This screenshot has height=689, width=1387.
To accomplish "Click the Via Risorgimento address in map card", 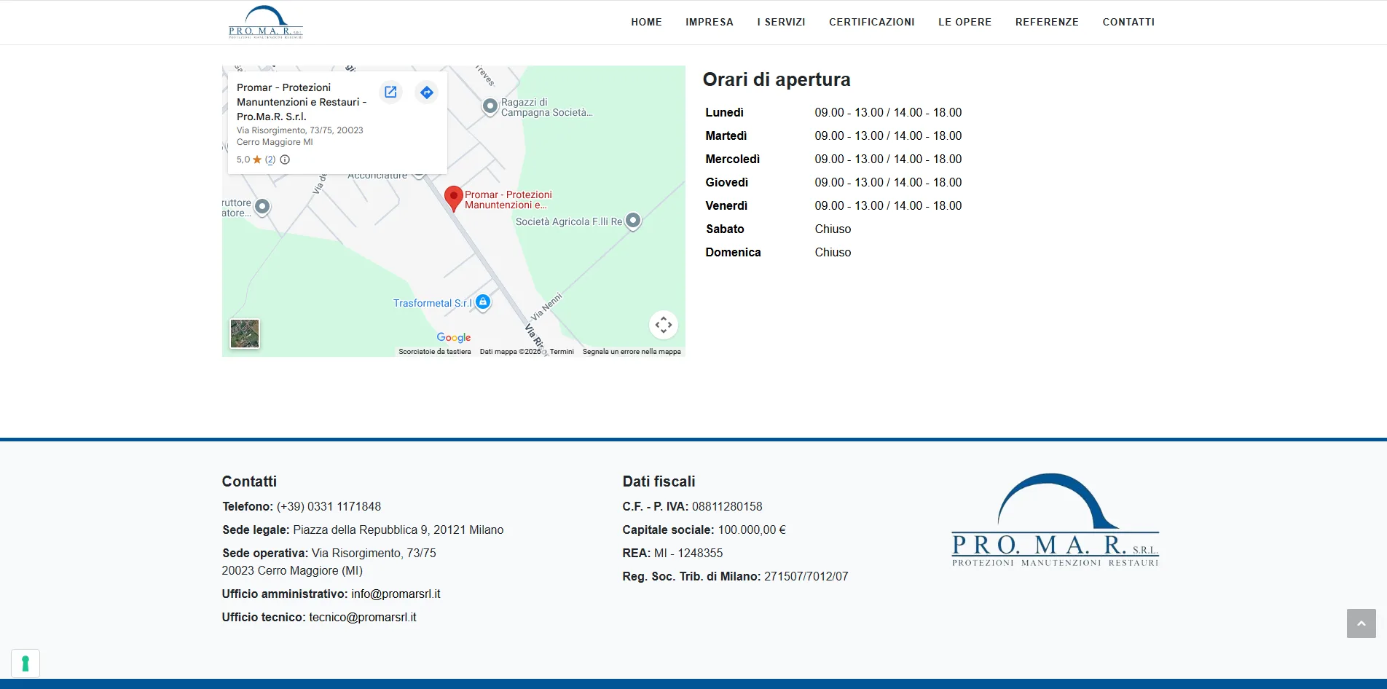I will point(300,136).
